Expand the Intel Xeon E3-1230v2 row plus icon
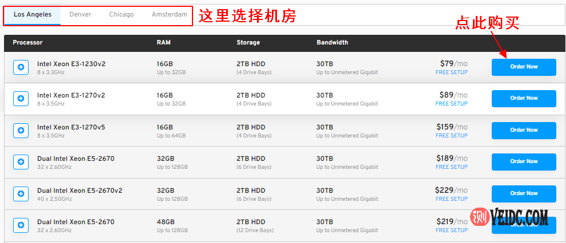Viewport: 566px width, 243px height. point(21,67)
